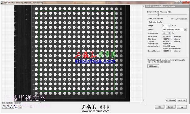Click the Overlay Scale stepper arrows

click(x=169, y=33)
